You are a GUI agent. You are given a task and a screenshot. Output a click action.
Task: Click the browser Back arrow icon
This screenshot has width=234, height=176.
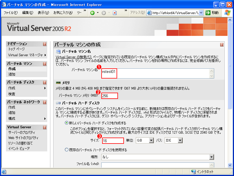[92, 13]
